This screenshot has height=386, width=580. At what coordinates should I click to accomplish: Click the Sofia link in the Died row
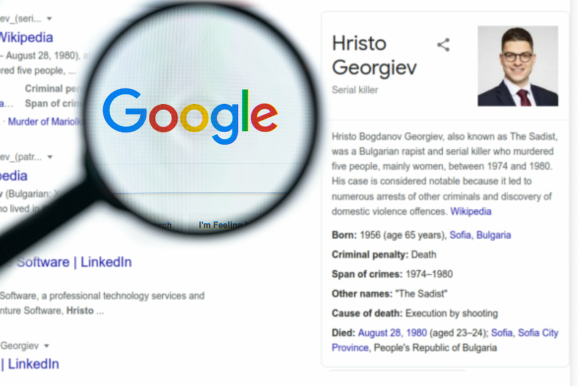pos(501,333)
